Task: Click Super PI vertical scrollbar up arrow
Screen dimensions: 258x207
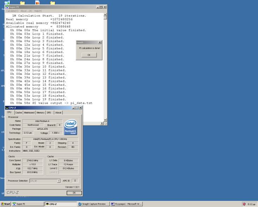Action: click(x=105, y=15)
